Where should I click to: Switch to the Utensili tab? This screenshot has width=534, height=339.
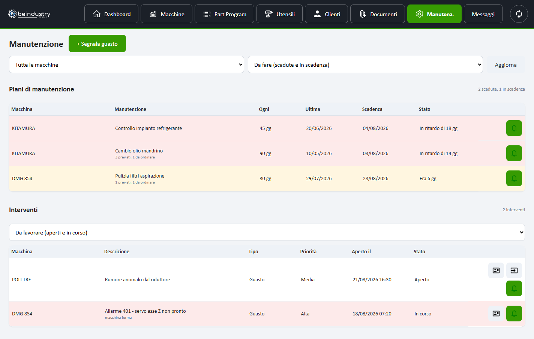coord(279,14)
